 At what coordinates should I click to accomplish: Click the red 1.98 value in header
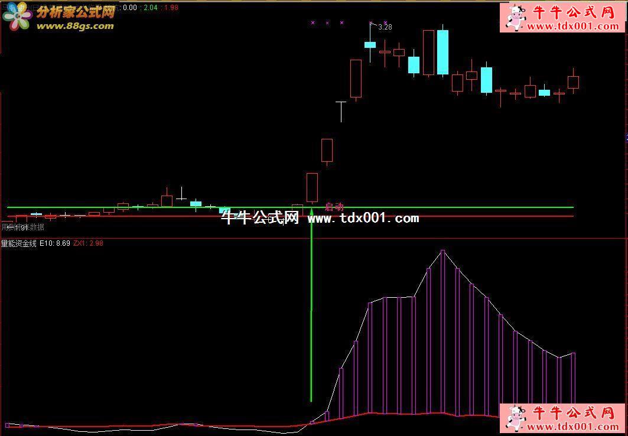171,8
